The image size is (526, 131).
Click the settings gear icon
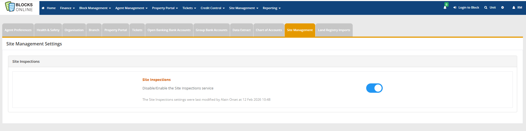tap(502, 8)
